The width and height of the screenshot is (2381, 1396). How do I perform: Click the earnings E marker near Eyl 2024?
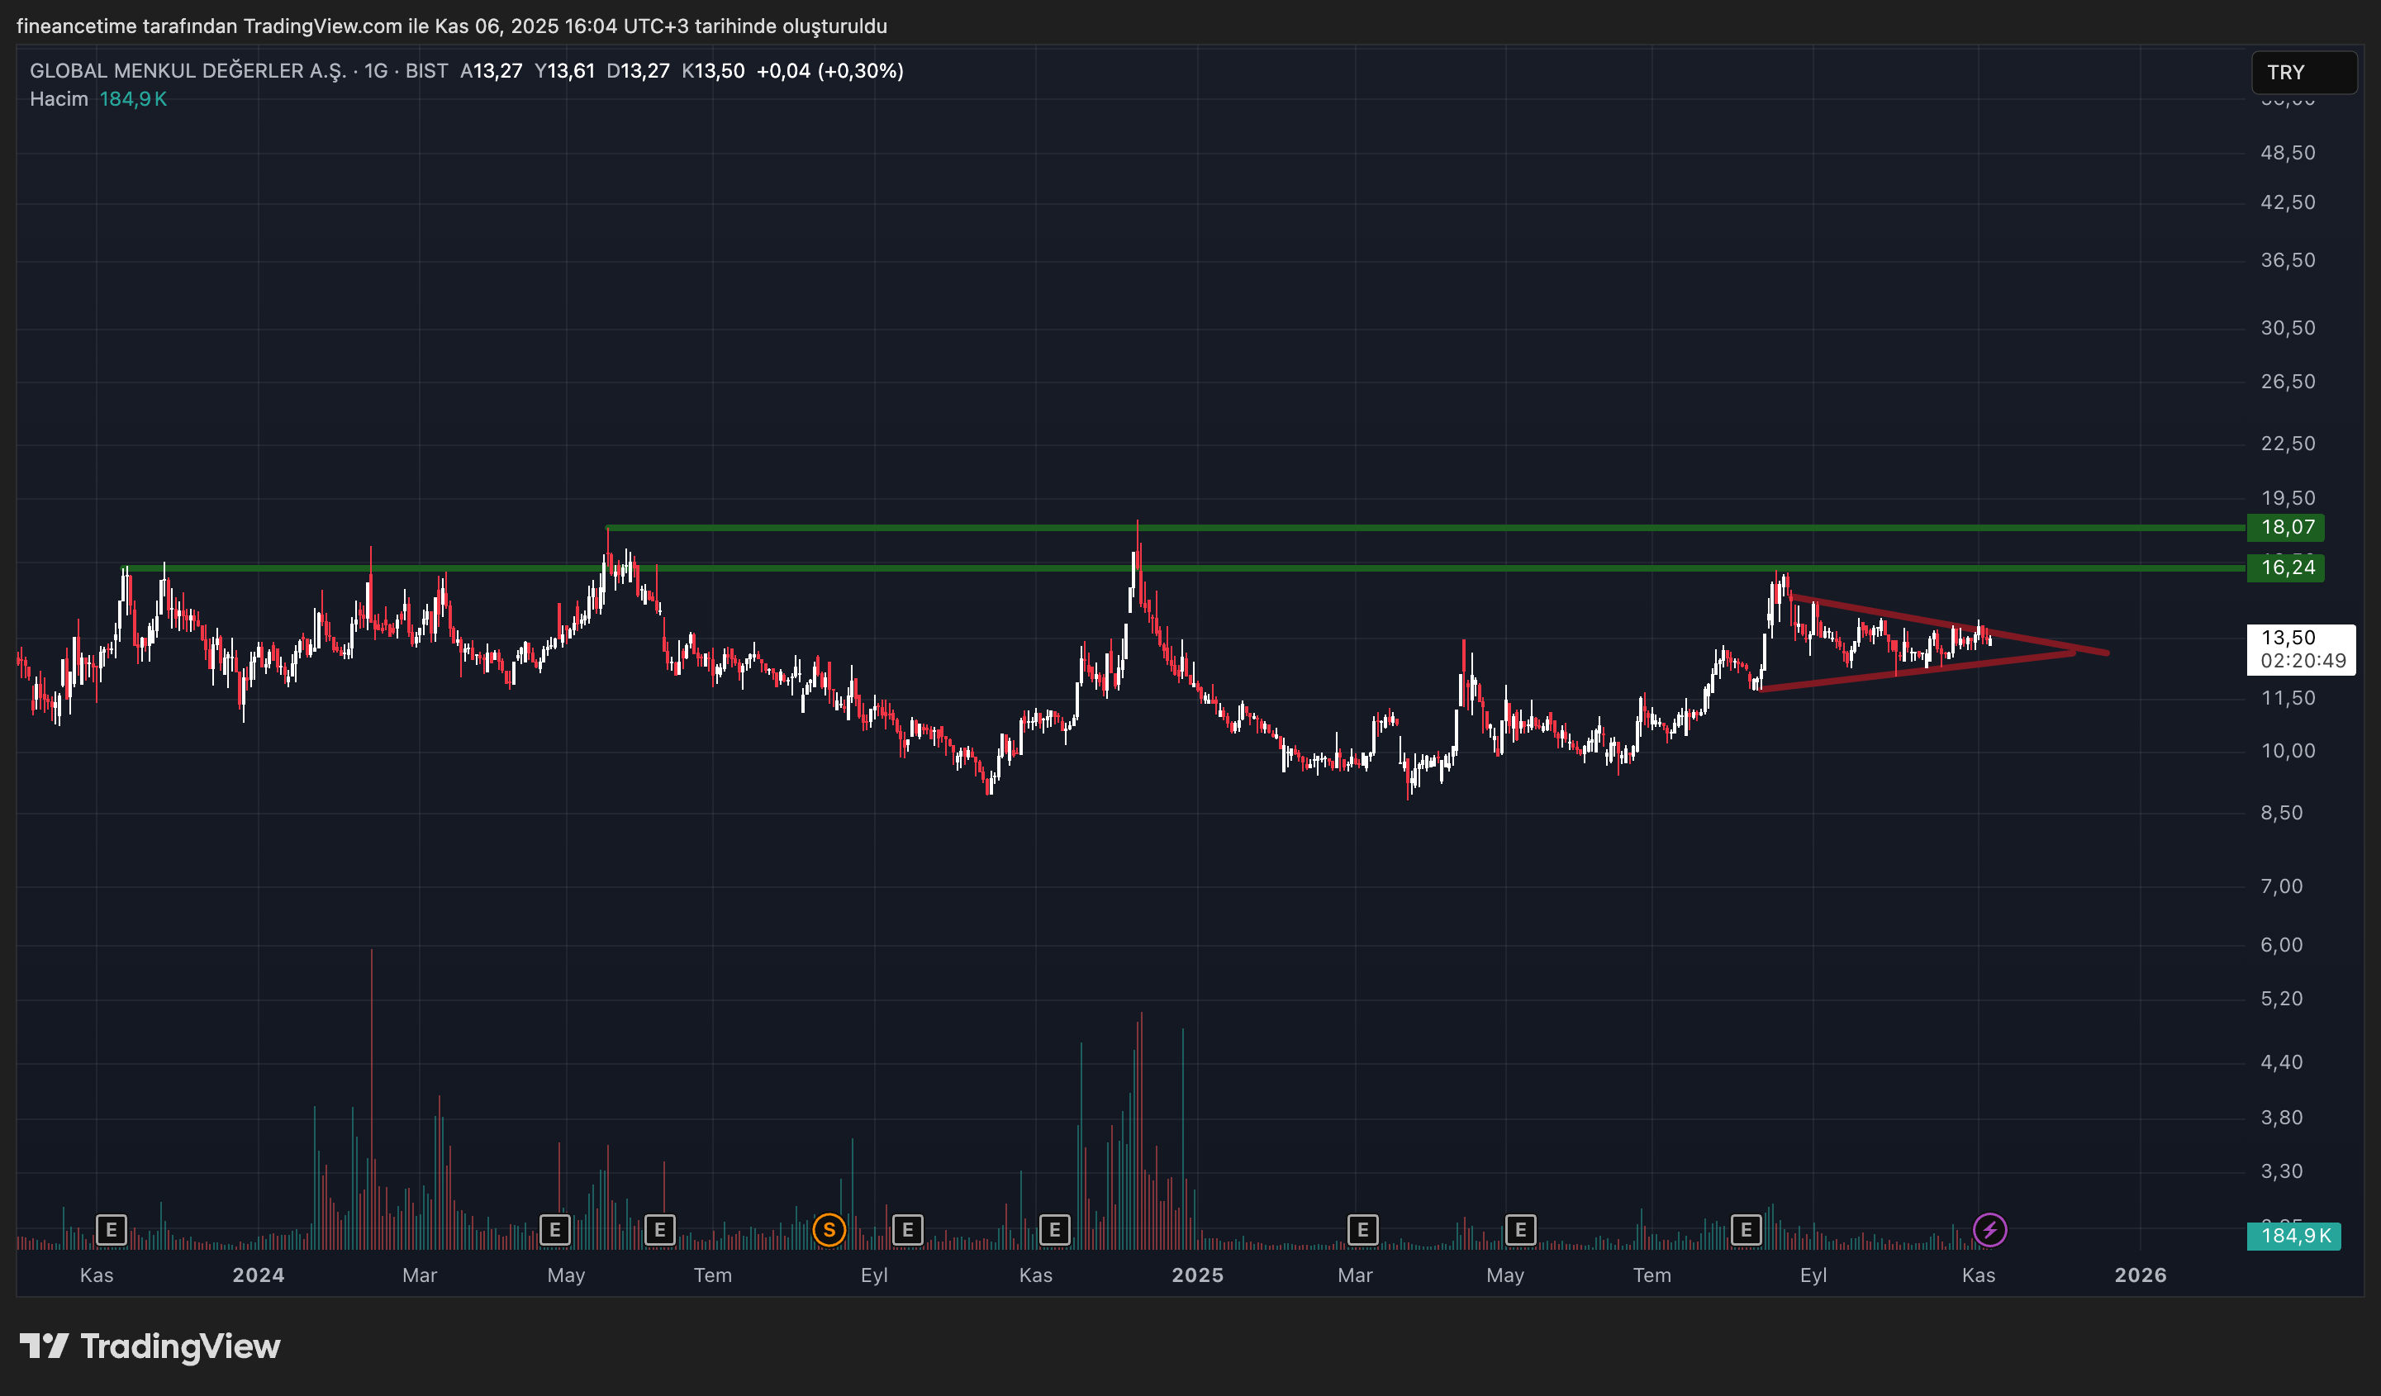(x=907, y=1230)
